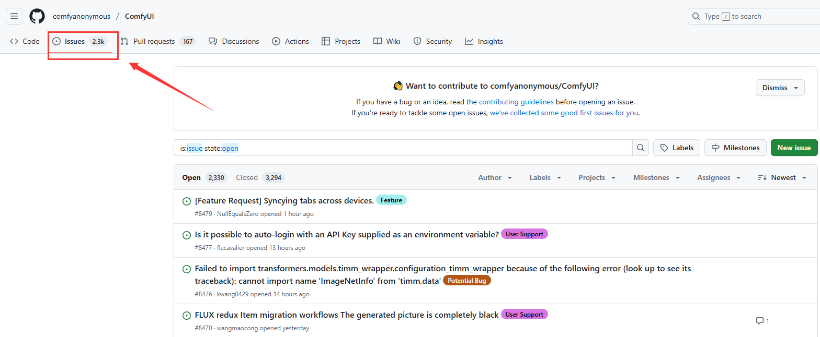Image resolution: width=820 pixels, height=337 pixels.
Task: Click the '1 hour ago' timestamp
Action: click(x=299, y=214)
